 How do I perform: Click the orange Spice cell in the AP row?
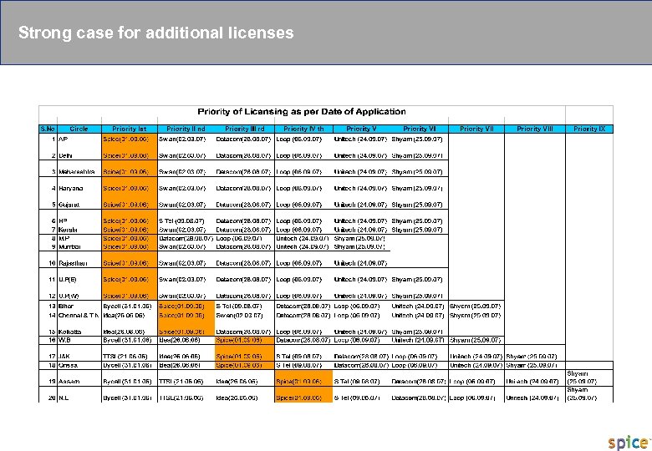click(x=130, y=139)
